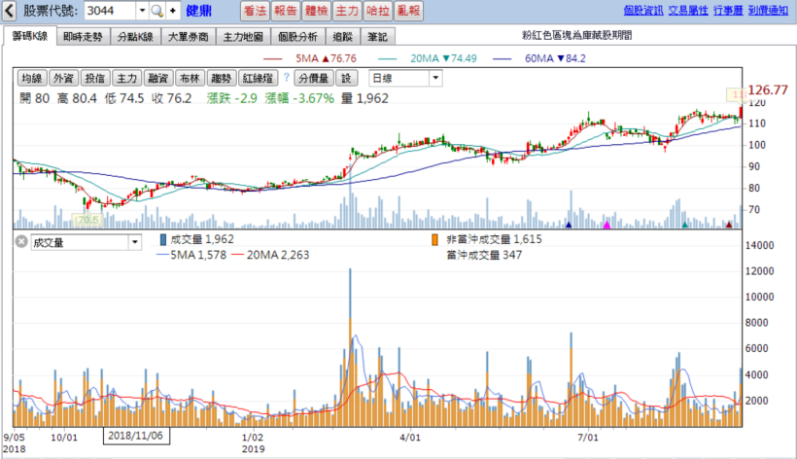Screen dimensions: 797x459
Task: Toggle the 均線 moving average overlay
Action: (x=31, y=78)
